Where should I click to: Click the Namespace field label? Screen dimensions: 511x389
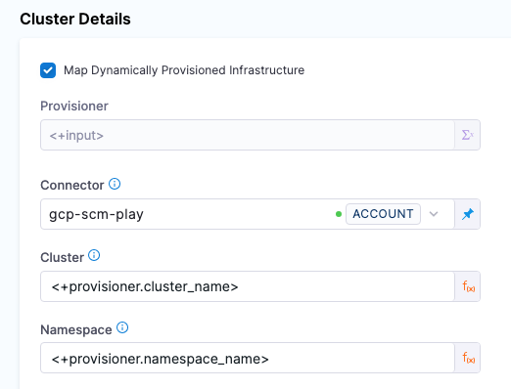(76, 329)
